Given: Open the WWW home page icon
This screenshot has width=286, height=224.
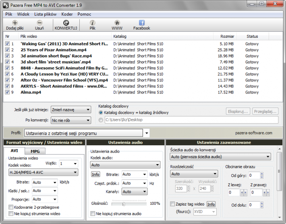Looking at the screenshot, I should click(117, 23).
